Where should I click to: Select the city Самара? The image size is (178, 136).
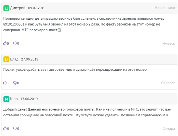click(169, 128)
